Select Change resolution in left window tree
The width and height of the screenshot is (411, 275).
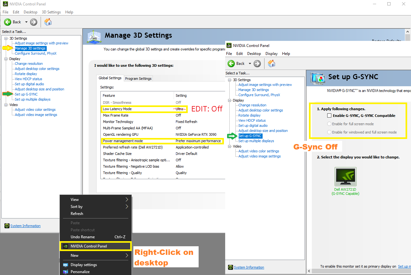(x=29, y=64)
